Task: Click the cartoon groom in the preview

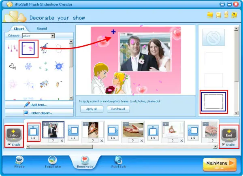Action: pyautogui.click(x=100, y=78)
